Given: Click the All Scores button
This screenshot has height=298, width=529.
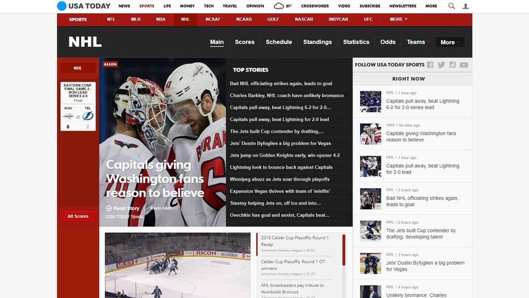Looking at the screenshot, I should pyautogui.click(x=78, y=216).
